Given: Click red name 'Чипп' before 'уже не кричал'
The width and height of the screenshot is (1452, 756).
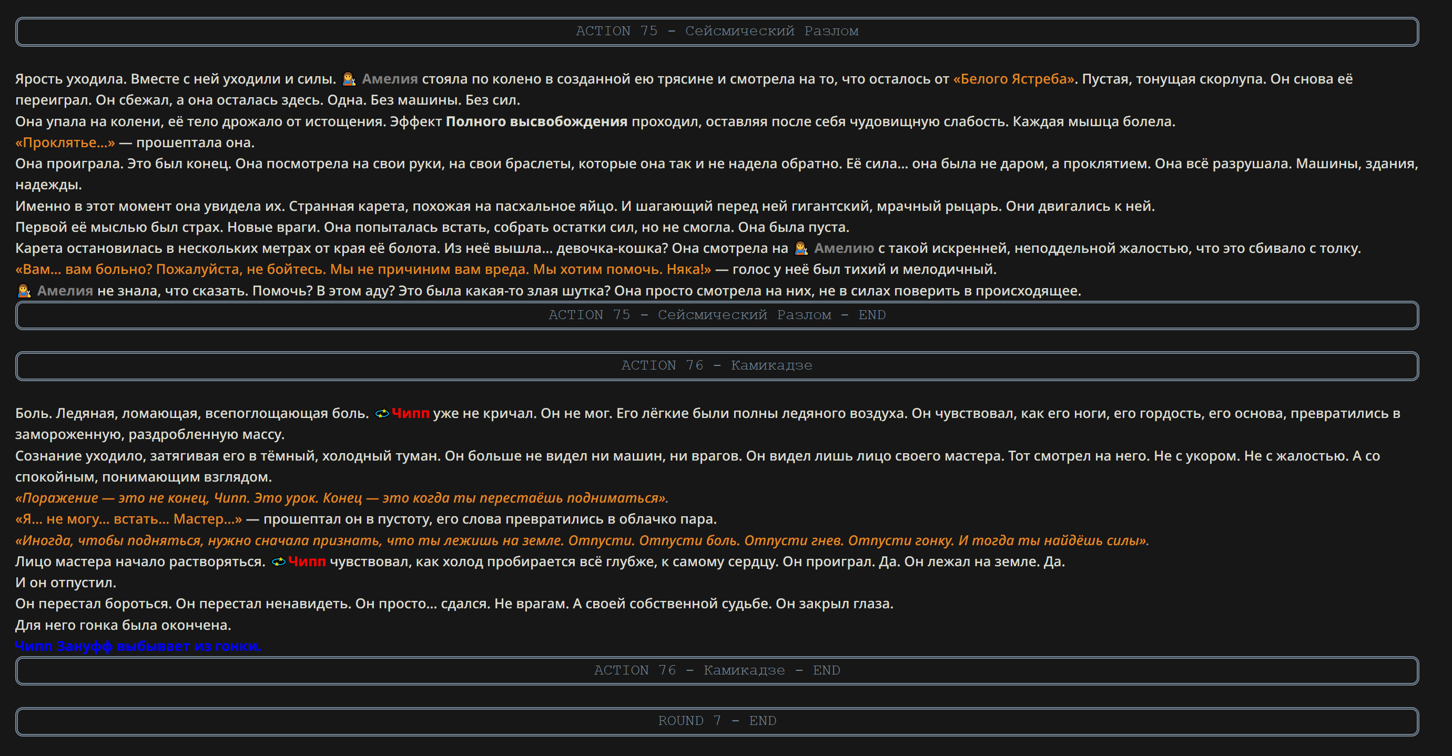Looking at the screenshot, I should (410, 414).
